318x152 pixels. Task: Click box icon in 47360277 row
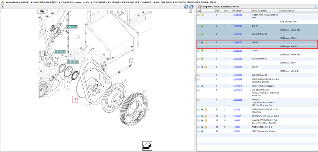pyautogui.click(x=205, y=42)
